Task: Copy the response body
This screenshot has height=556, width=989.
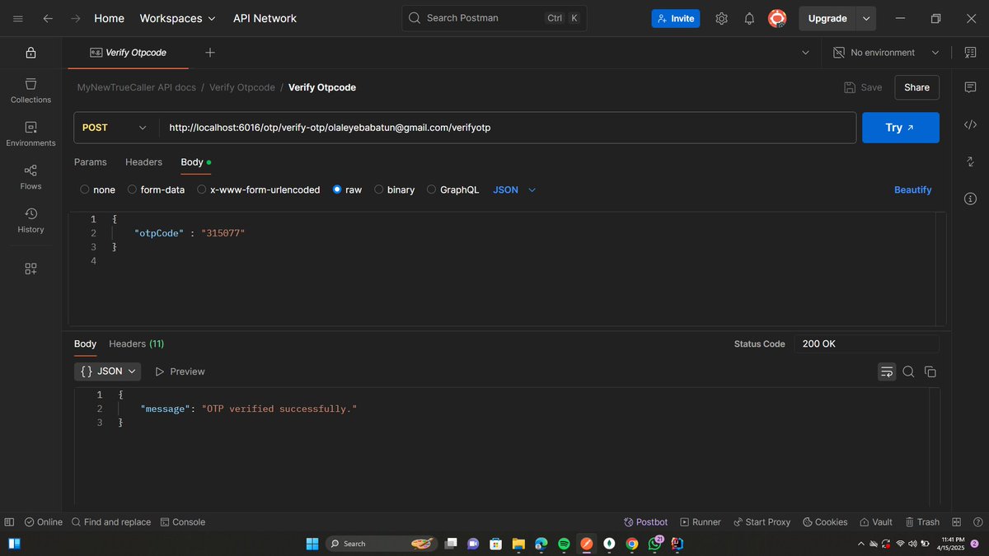Action: click(x=930, y=371)
